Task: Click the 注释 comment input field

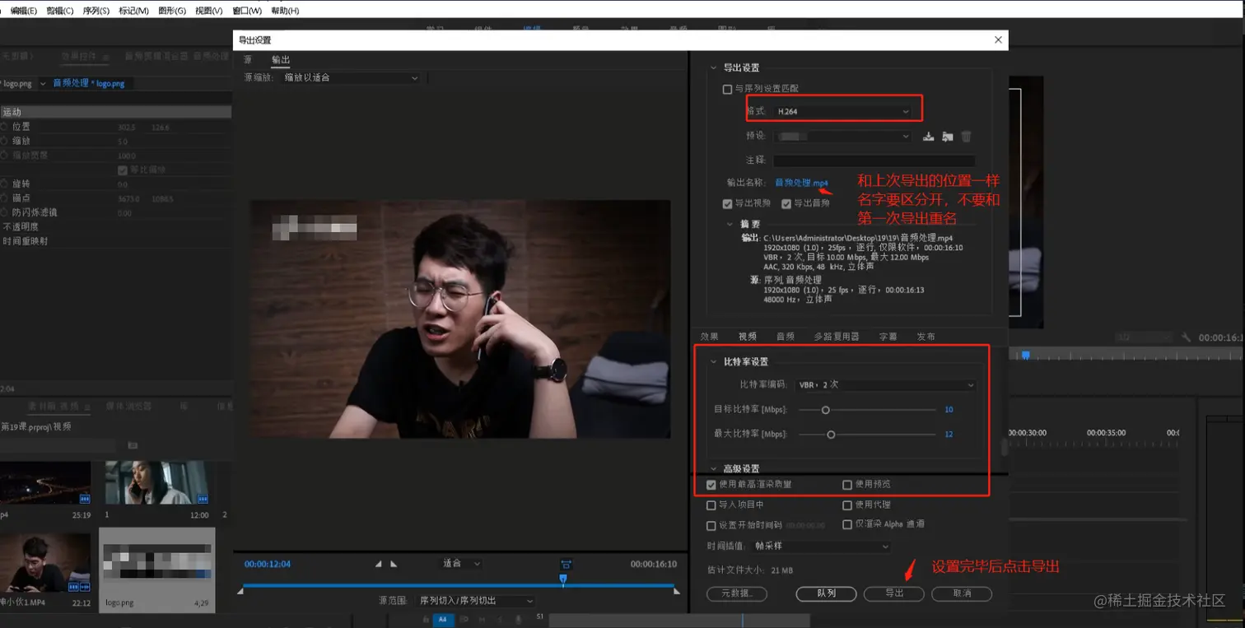Action: 874,160
